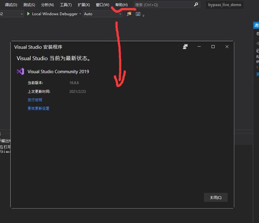Click the Visual Studio Community 2019 title
Image resolution: width=259 pixels, height=223 pixels.
58,72
